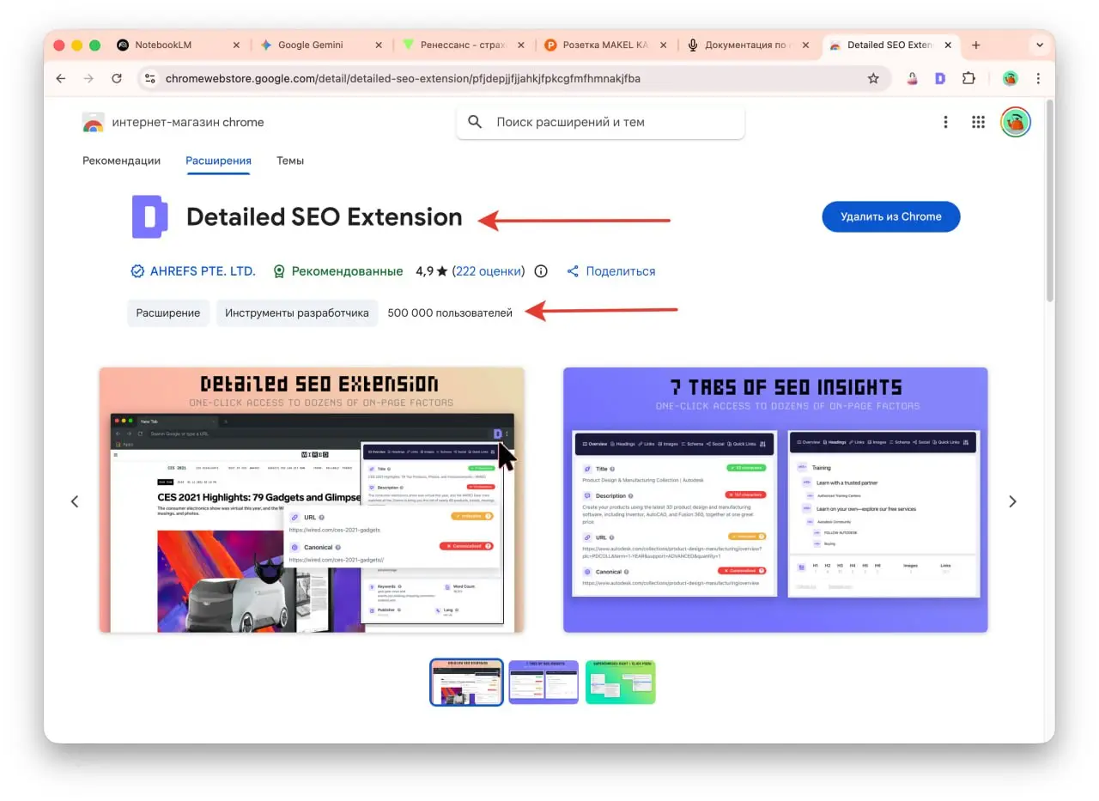This screenshot has height=801, width=1099.
Task: Click the Detailed SEO Extension heading
Action: (x=325, y=217)
